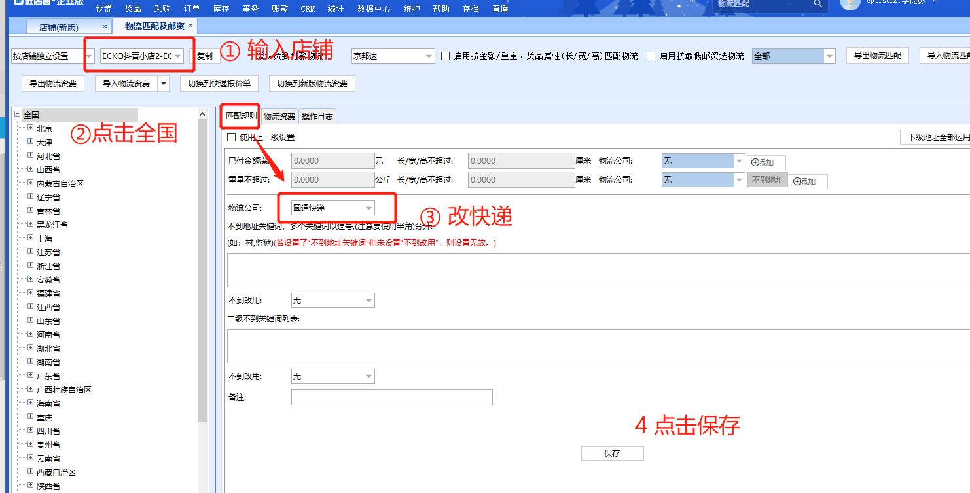
Task: Click the search magnifier icon in top bar
Action: [x=817, y=4]
